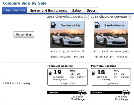Screen dimensions: 134x105
Task: Open the Fuel Economy tab
Action: (x=15, y=10)
